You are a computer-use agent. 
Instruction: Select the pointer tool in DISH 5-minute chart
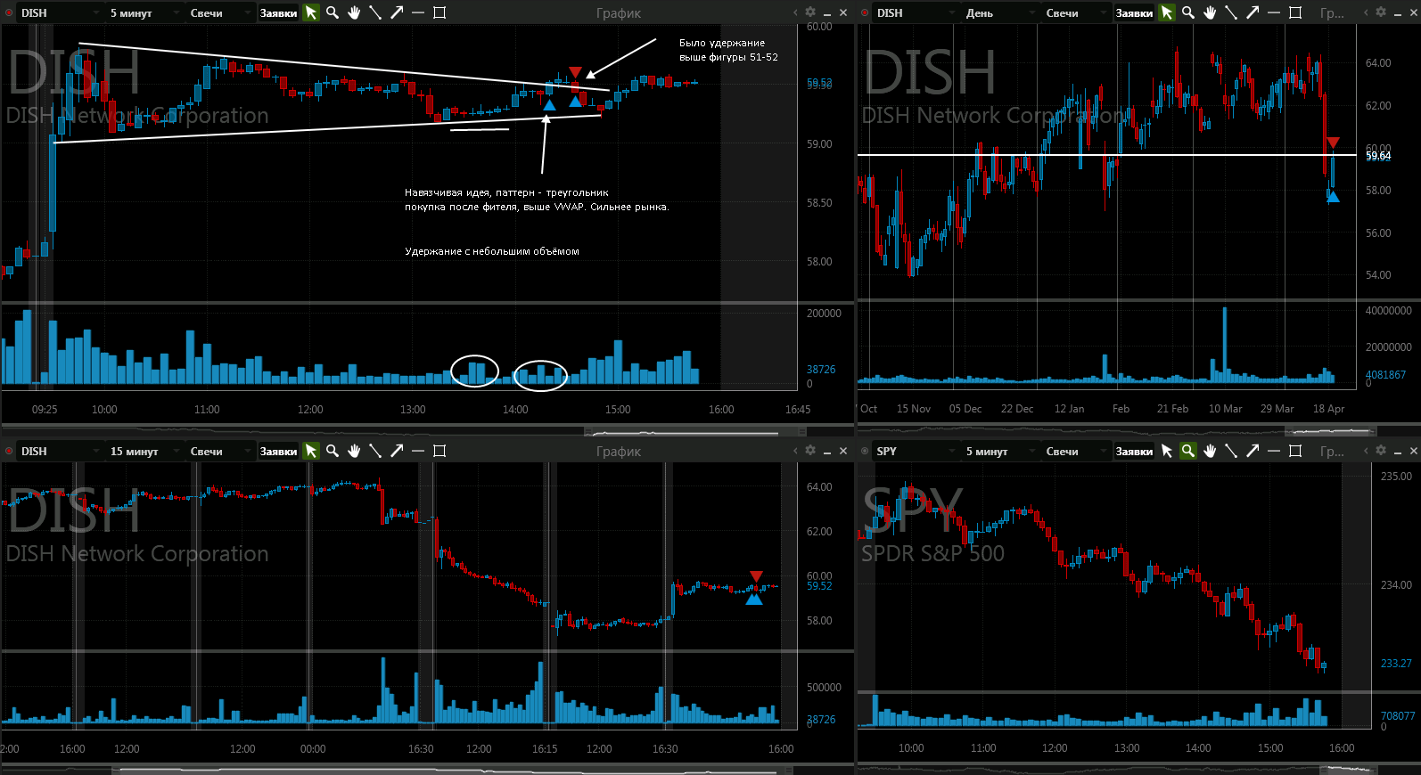point(311,12)
